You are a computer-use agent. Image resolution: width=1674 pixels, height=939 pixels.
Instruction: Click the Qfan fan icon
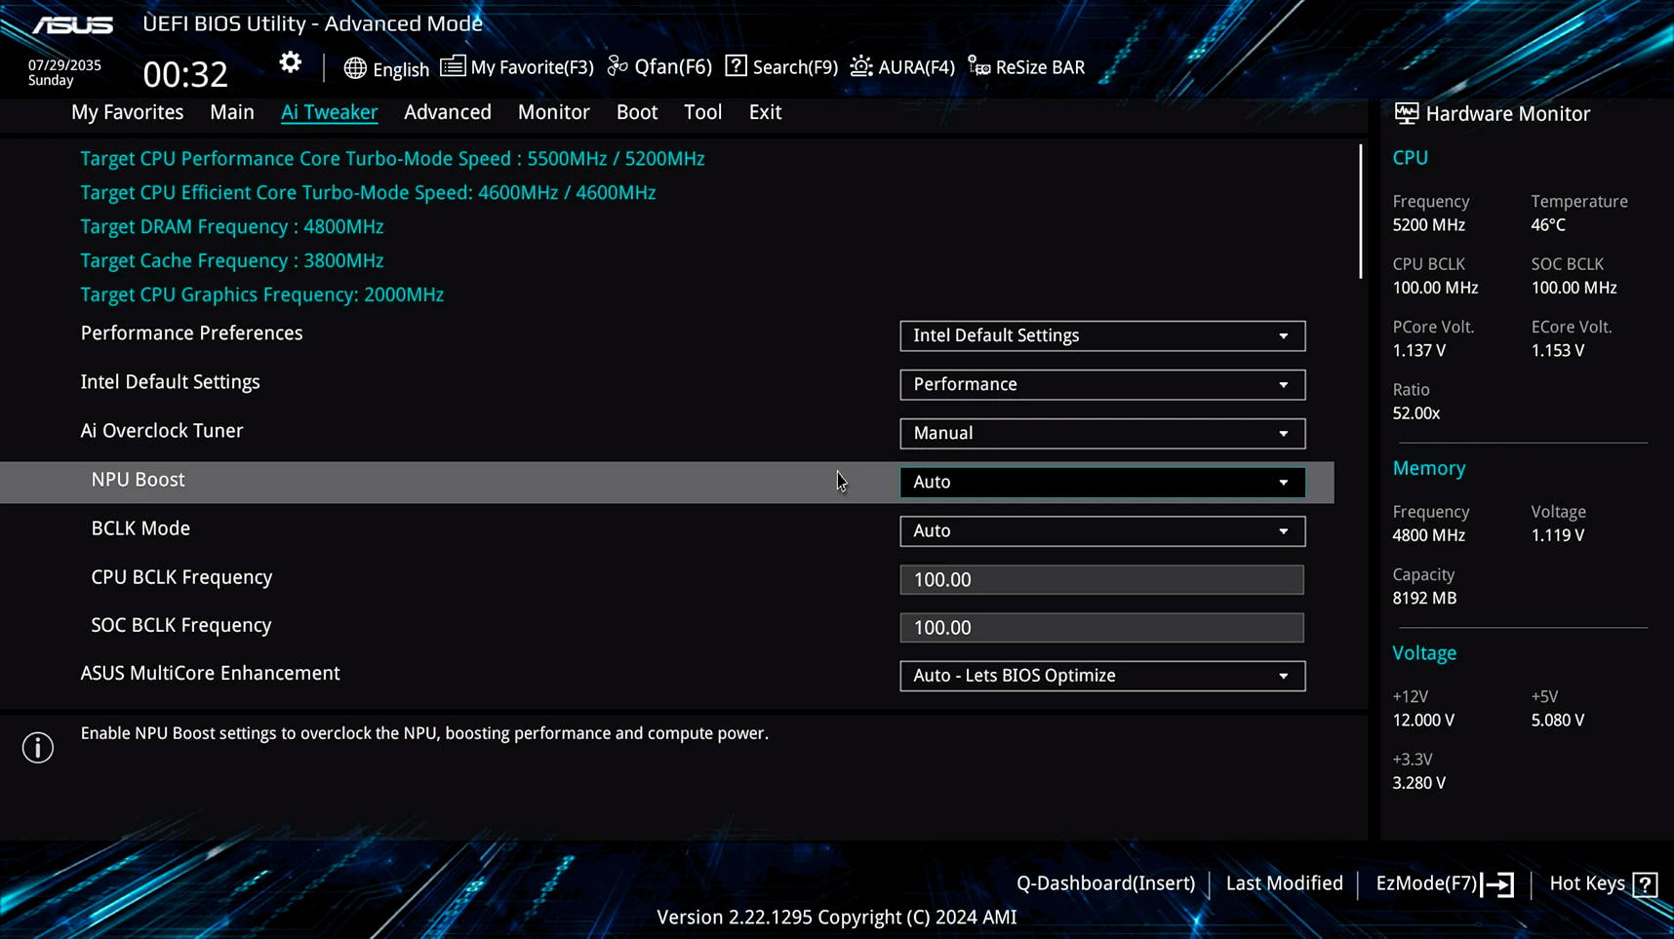point(618,66)
